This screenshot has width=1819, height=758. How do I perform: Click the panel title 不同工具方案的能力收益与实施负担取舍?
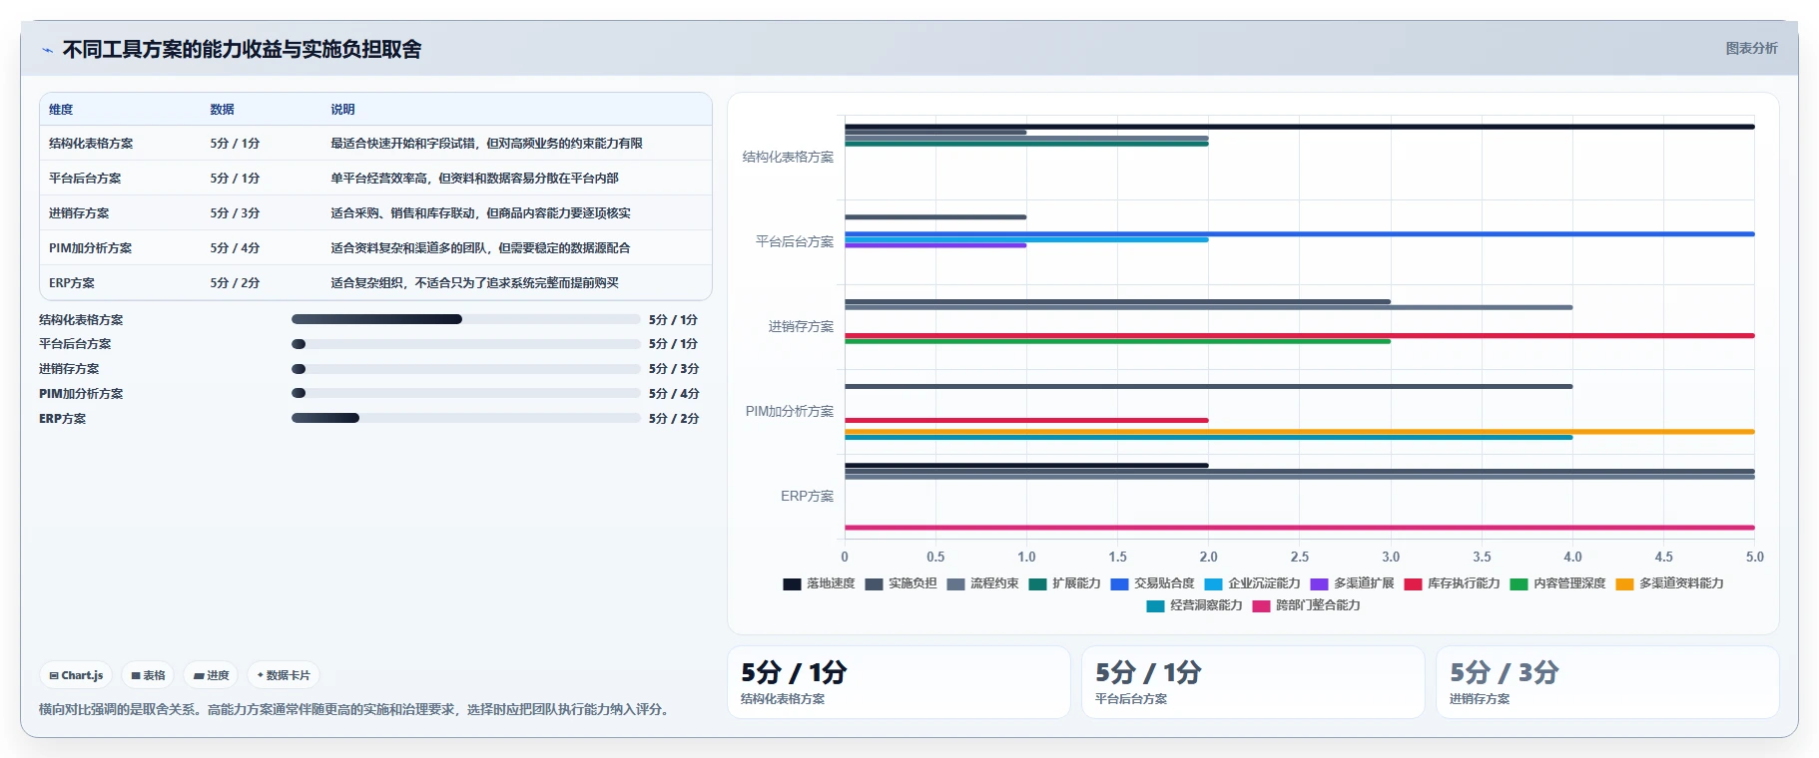click(x=242, y=50)
